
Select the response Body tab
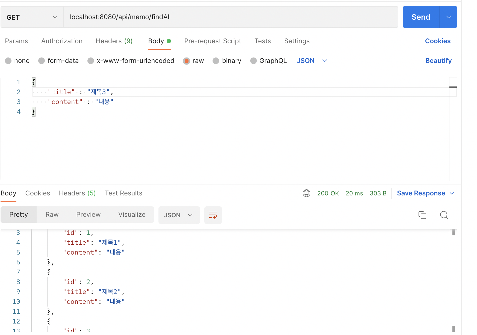[8, 193]
